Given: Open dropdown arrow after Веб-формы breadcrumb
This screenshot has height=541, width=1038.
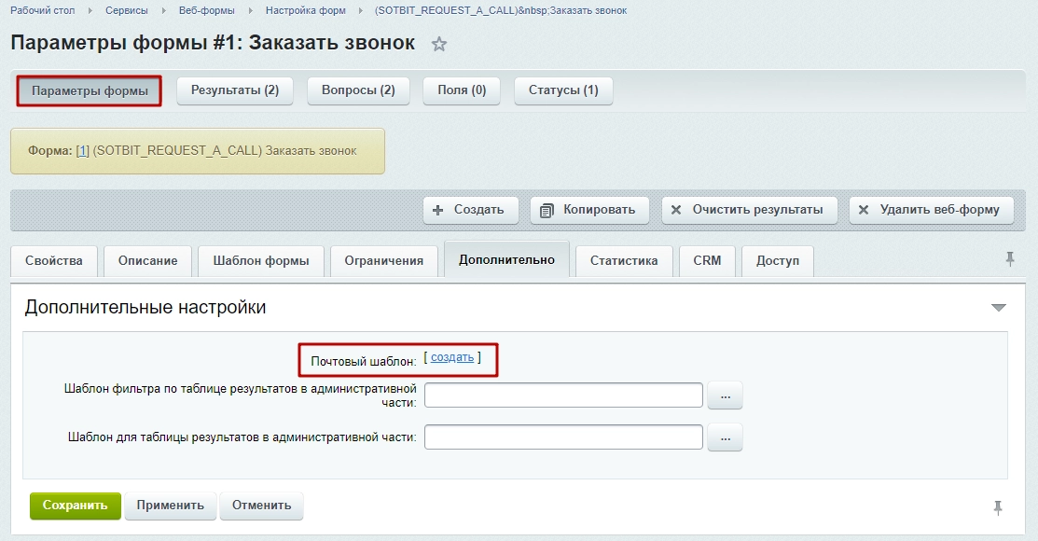Looking at the screenshot, I should [250, 10].
